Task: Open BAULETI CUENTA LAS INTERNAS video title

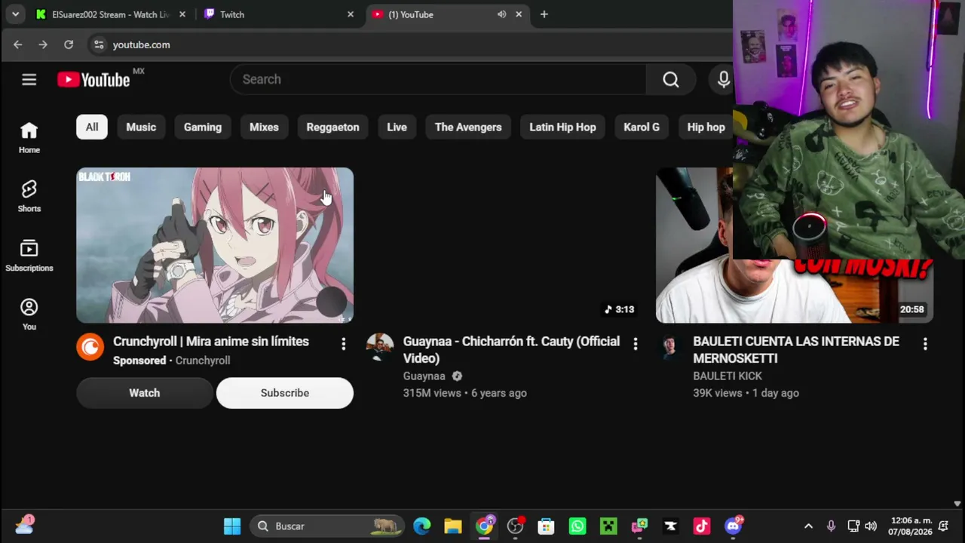Action: point(796,350)
